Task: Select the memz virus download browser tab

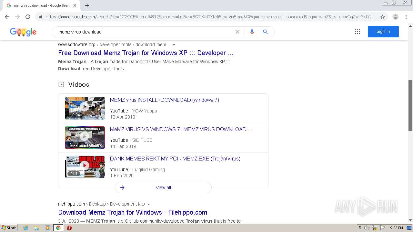Action: 41,5
